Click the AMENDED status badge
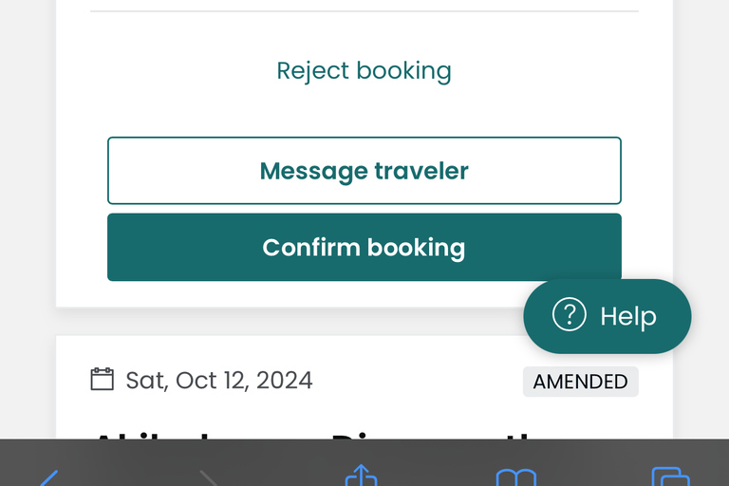Viewport: 729px width, 486px height. (580, 382)
